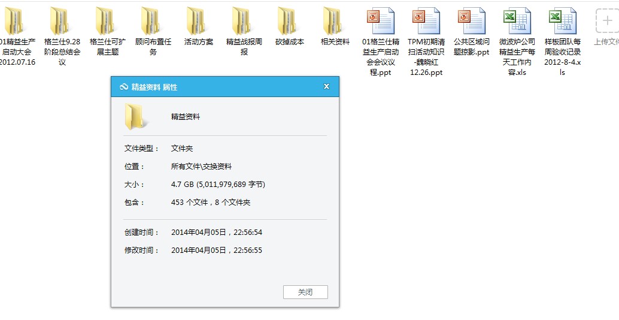Viewport: 619px width, 320px height.
Task: Click the location value 所有文件\交换资料
Action: coord(201,167)
